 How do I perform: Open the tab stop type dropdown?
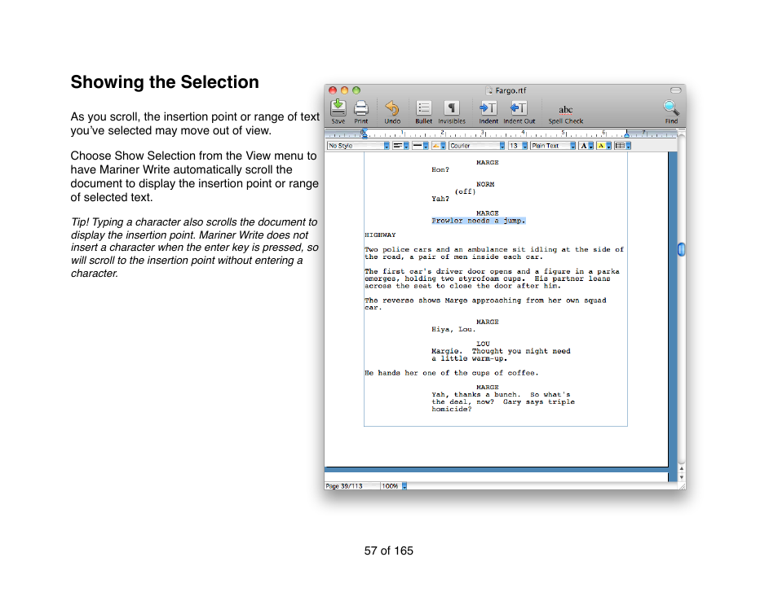[x=439, y=146]
